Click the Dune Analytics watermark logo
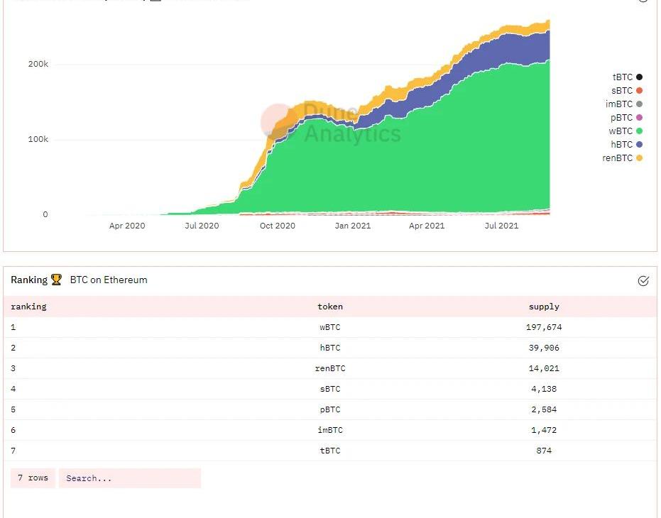Screen dimensions: 661x518 click(280, 121)
